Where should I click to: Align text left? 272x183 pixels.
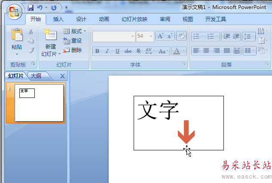click(x=196, y=51)
